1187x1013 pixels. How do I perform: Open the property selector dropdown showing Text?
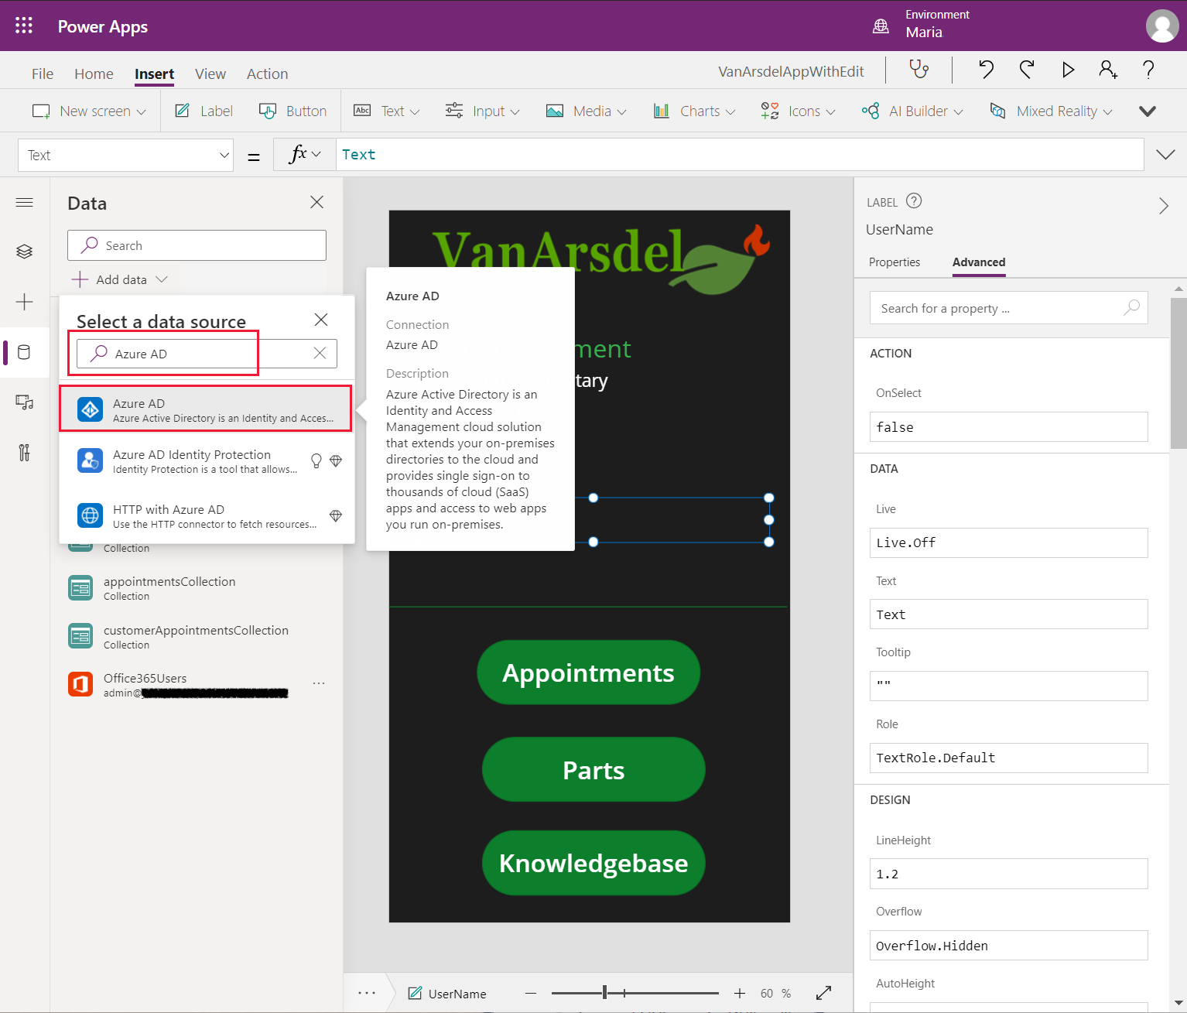[125, 156]
